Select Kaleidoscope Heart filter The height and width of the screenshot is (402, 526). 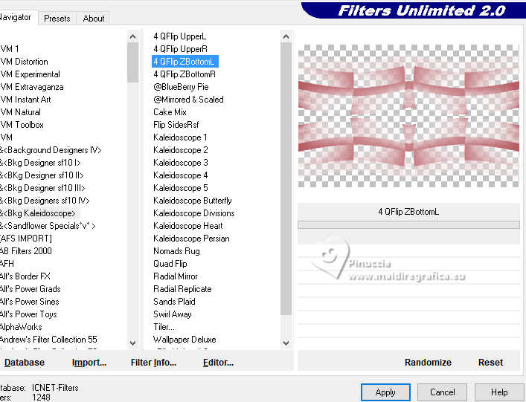pos(188,226)
